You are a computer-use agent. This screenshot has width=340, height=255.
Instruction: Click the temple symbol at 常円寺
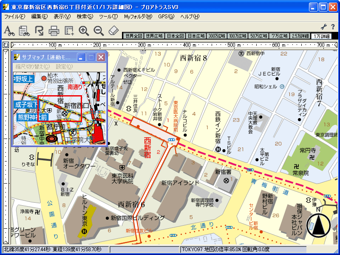pyautogui.click(x=312, y=157)
